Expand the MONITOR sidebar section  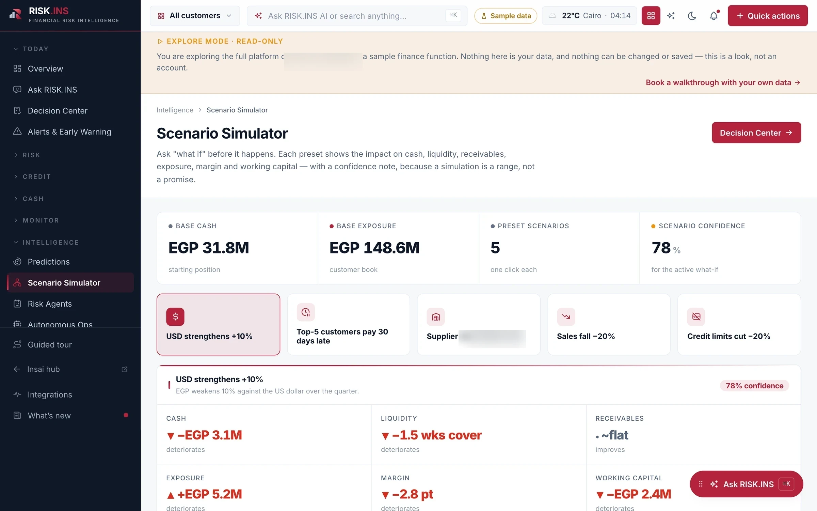click(36, 220)
